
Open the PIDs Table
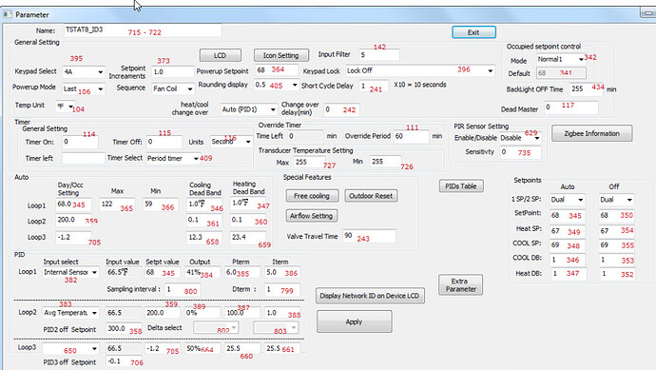pyautogui.click(x=461, y=185)
